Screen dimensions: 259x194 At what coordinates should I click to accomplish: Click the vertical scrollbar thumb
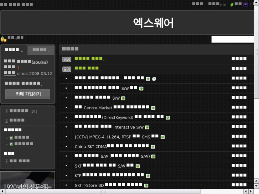(x=257, y=52)
